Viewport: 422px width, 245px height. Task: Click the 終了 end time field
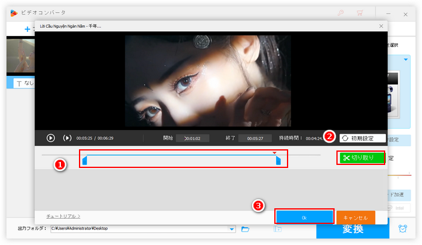(x=254, y=138)
